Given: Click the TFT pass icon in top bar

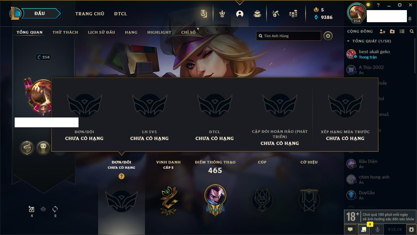Looking at the screenshot, I should pos(204,14).
